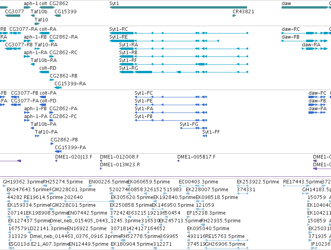Click the daw gene bar
Viewport: 331px width, 250px height.
coord(305,7)
